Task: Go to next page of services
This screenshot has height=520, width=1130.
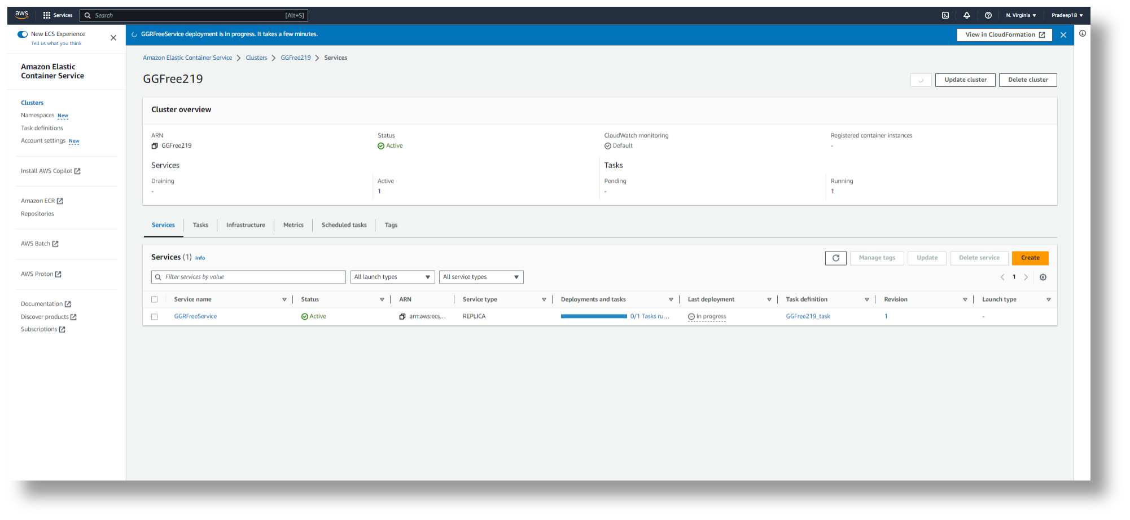Action: 1026,277
